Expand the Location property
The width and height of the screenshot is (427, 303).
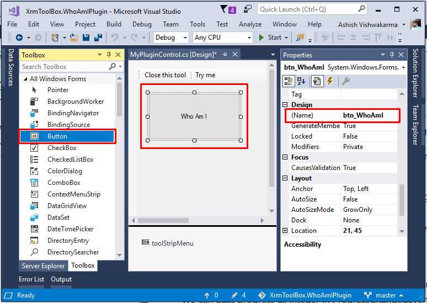tap(285, 231)
